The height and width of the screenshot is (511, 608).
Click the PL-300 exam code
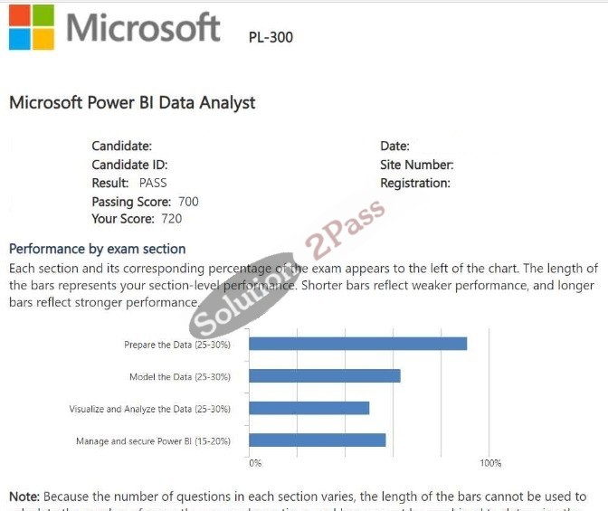[x=271, y=37]
